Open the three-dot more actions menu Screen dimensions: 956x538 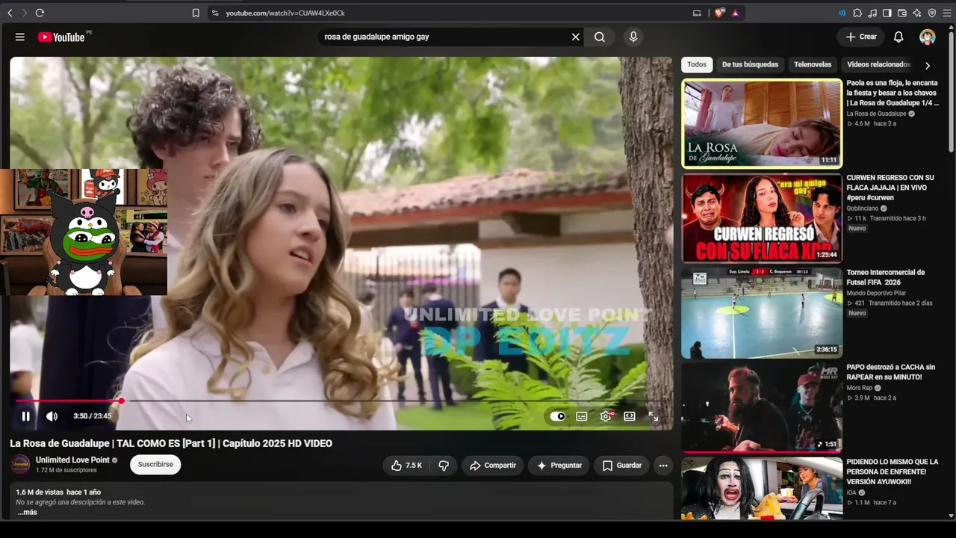(663, 466)
